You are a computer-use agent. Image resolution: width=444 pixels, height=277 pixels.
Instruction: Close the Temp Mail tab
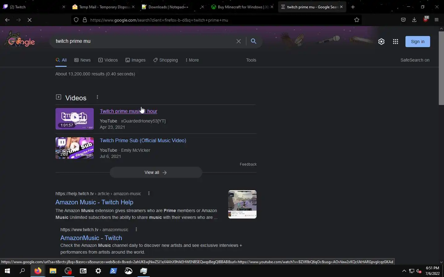click(x=133, y=7)
